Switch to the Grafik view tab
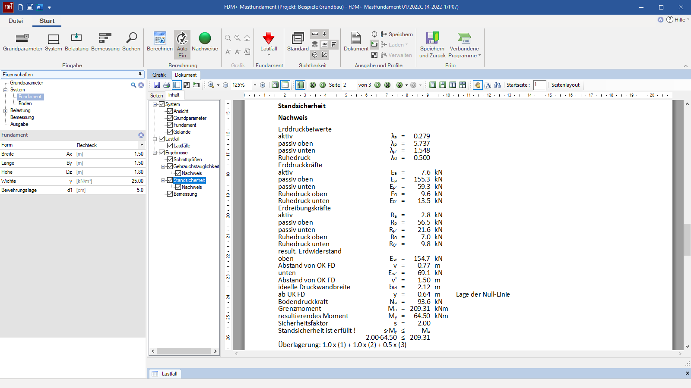This screenshot has height=388, width=691. [x=159, y=75]
